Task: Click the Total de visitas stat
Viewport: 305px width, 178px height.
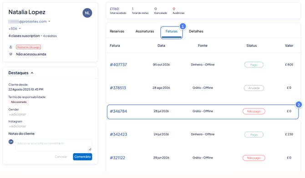Action: pyautogui.click(x=140, y=11)
